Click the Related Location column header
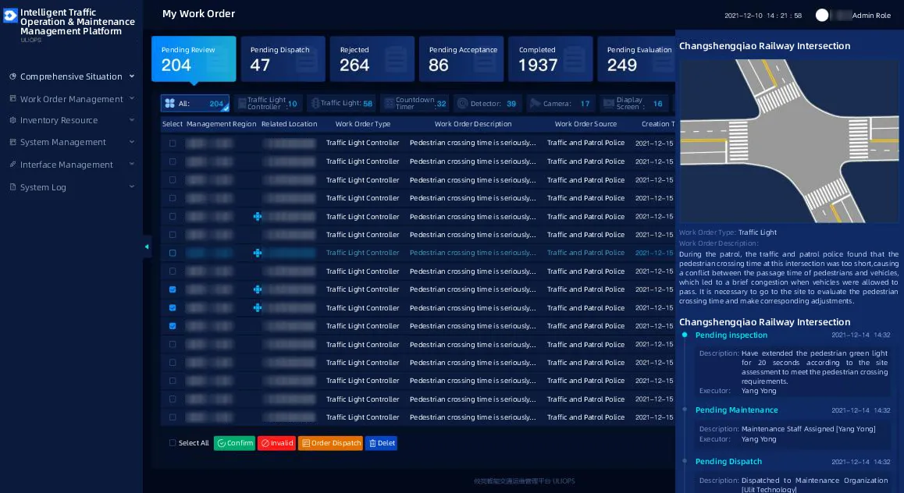This screenshot has height=493, width=904. click(289, 124)
